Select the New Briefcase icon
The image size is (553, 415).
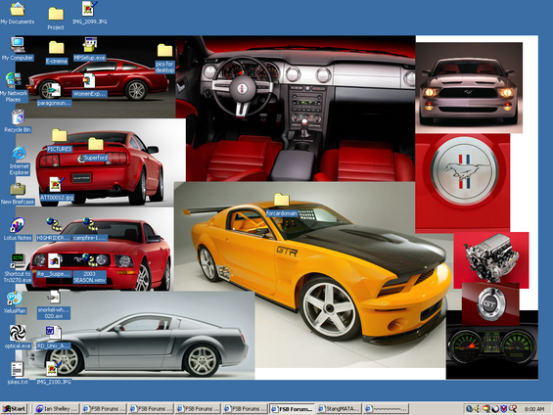pyautogui.click(x=18, y=194)
